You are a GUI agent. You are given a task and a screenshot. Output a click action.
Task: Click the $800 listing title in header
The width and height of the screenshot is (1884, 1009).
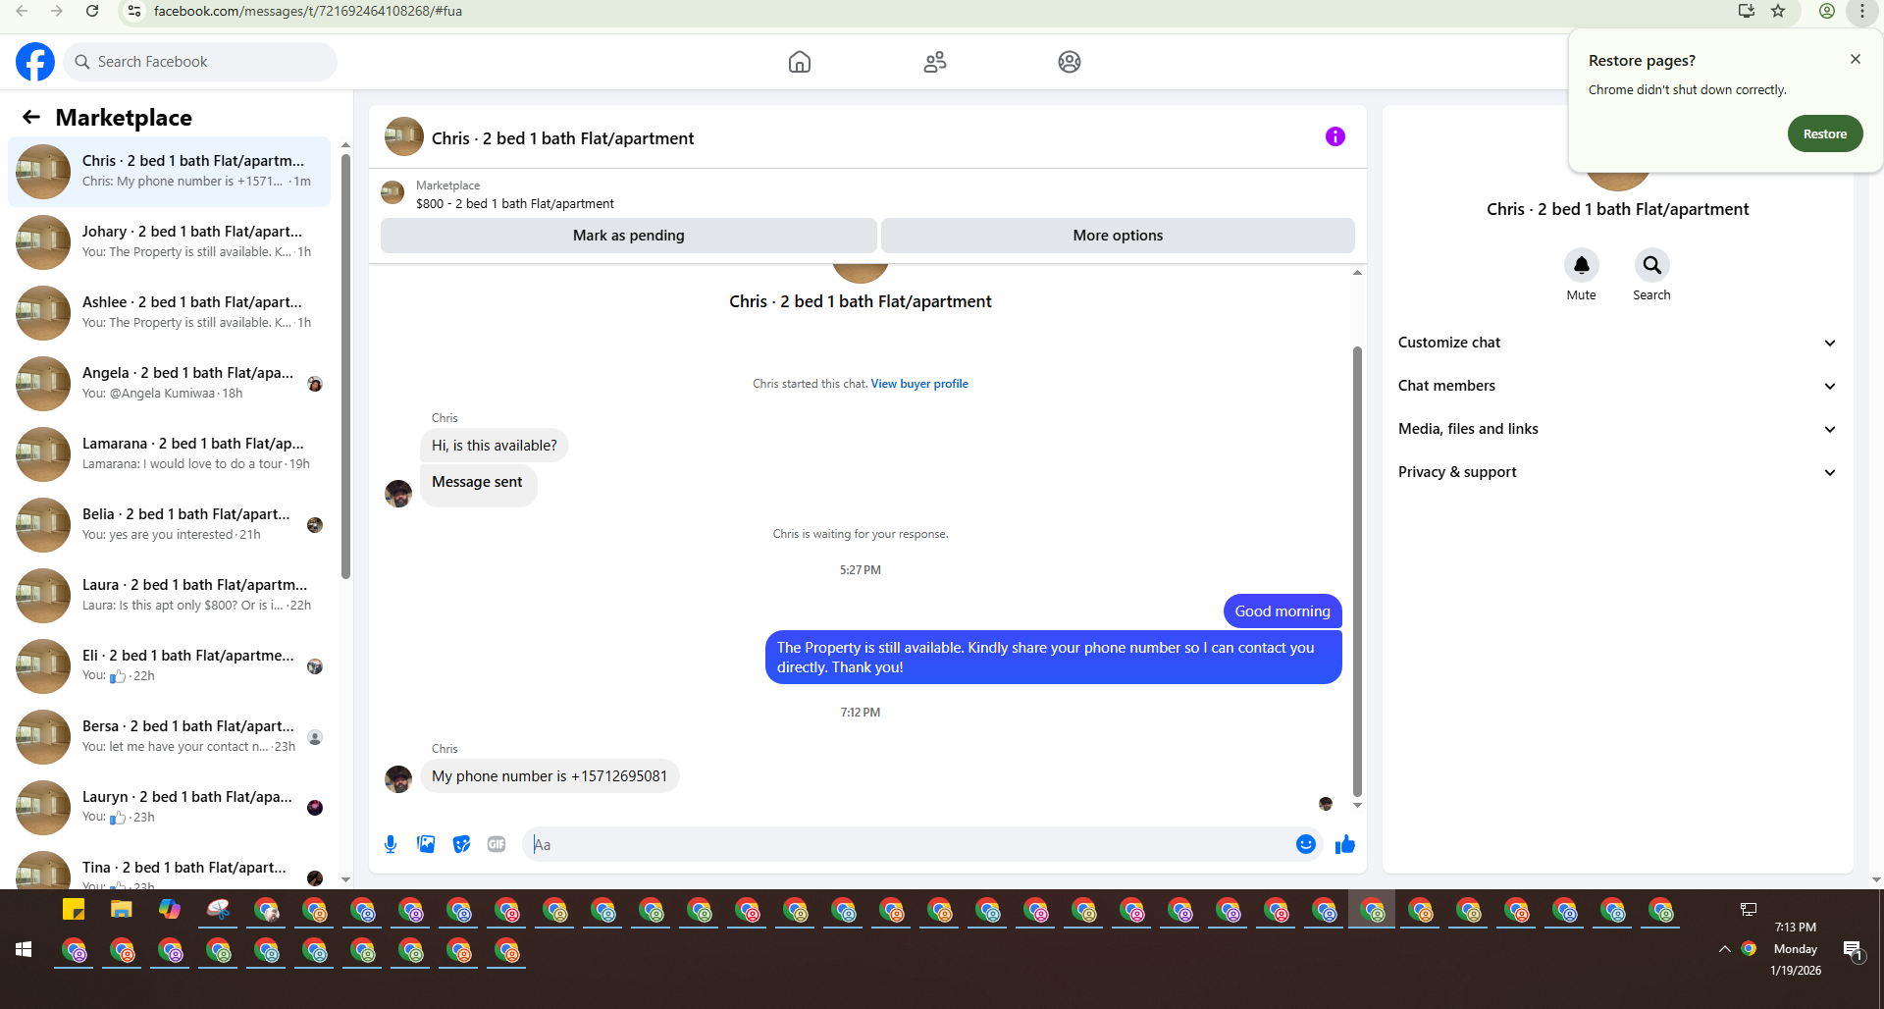pos(515,204)
